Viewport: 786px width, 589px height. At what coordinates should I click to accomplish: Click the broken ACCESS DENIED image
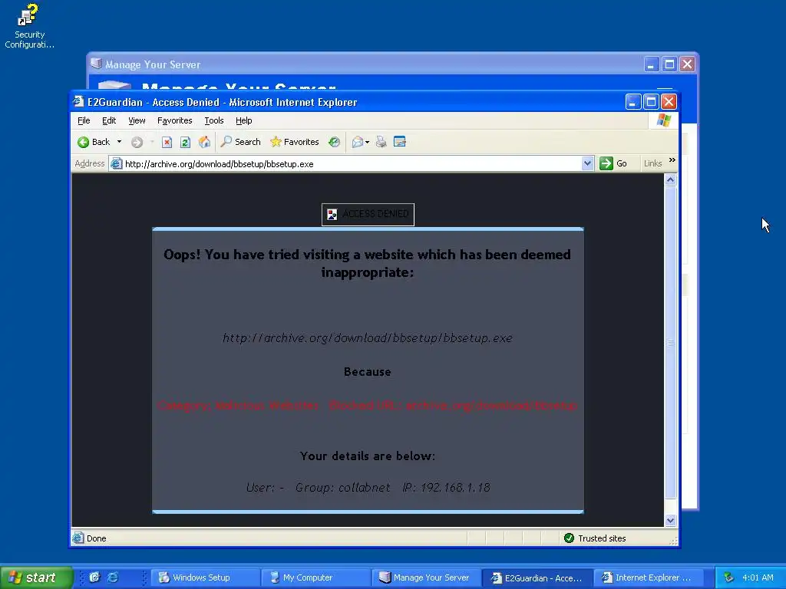pos(368,215)
